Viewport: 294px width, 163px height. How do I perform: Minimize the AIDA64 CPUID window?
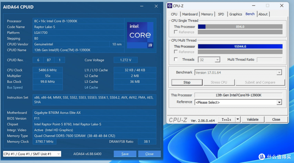pyautogui.click(x=142, y=6)
